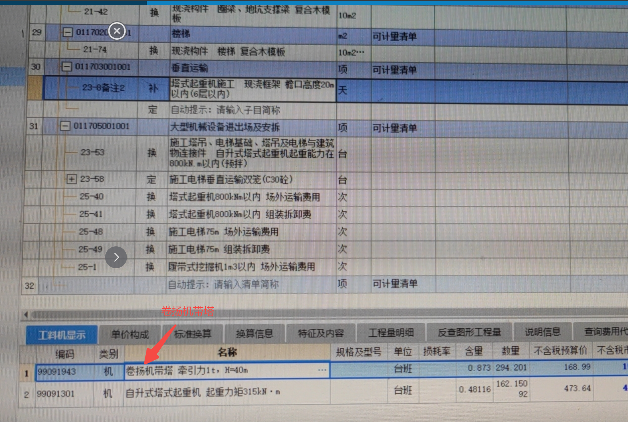The width and height of the screenshot is (628, 422).
Task: Click the 垂直运输 name cell
Action: point(253,68)
